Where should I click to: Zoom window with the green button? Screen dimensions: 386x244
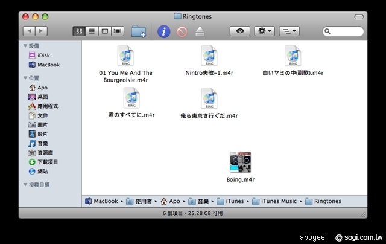pos(45,17)
